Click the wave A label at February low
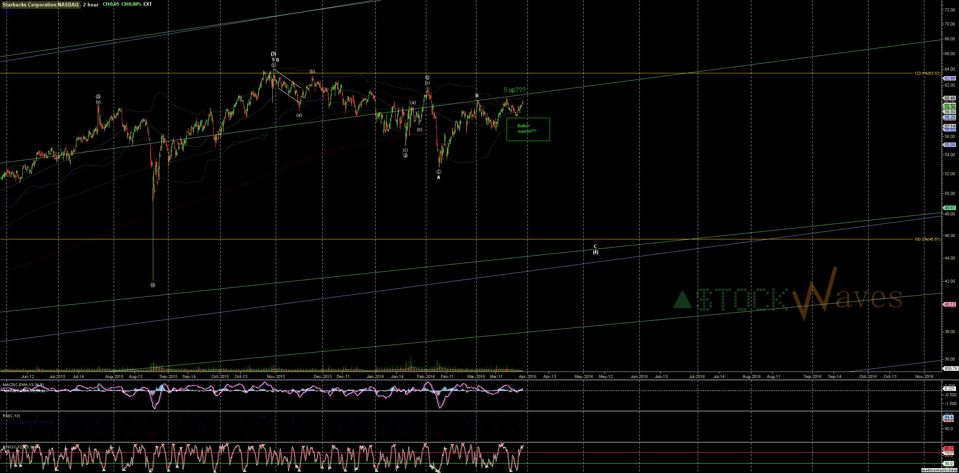 tap(438, 177)
